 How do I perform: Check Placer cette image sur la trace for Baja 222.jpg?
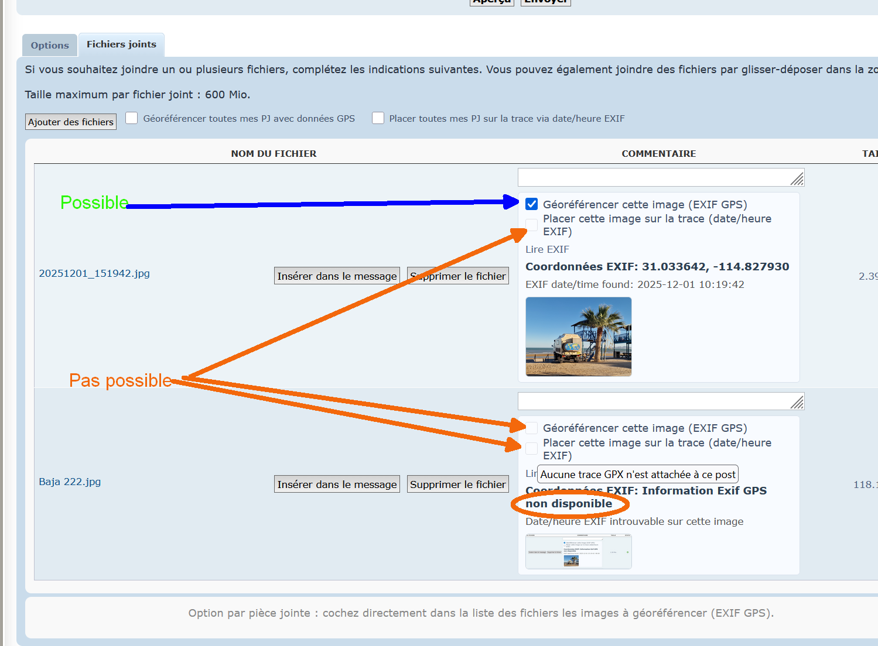click(x=532, y=448)
